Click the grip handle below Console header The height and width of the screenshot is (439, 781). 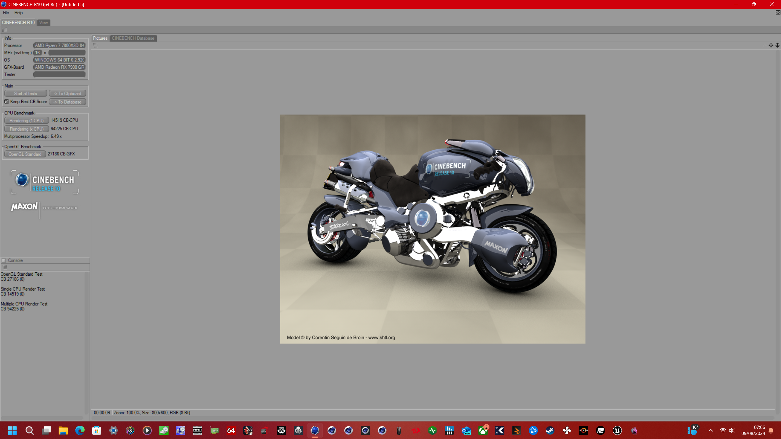click(x=5, y=267)
